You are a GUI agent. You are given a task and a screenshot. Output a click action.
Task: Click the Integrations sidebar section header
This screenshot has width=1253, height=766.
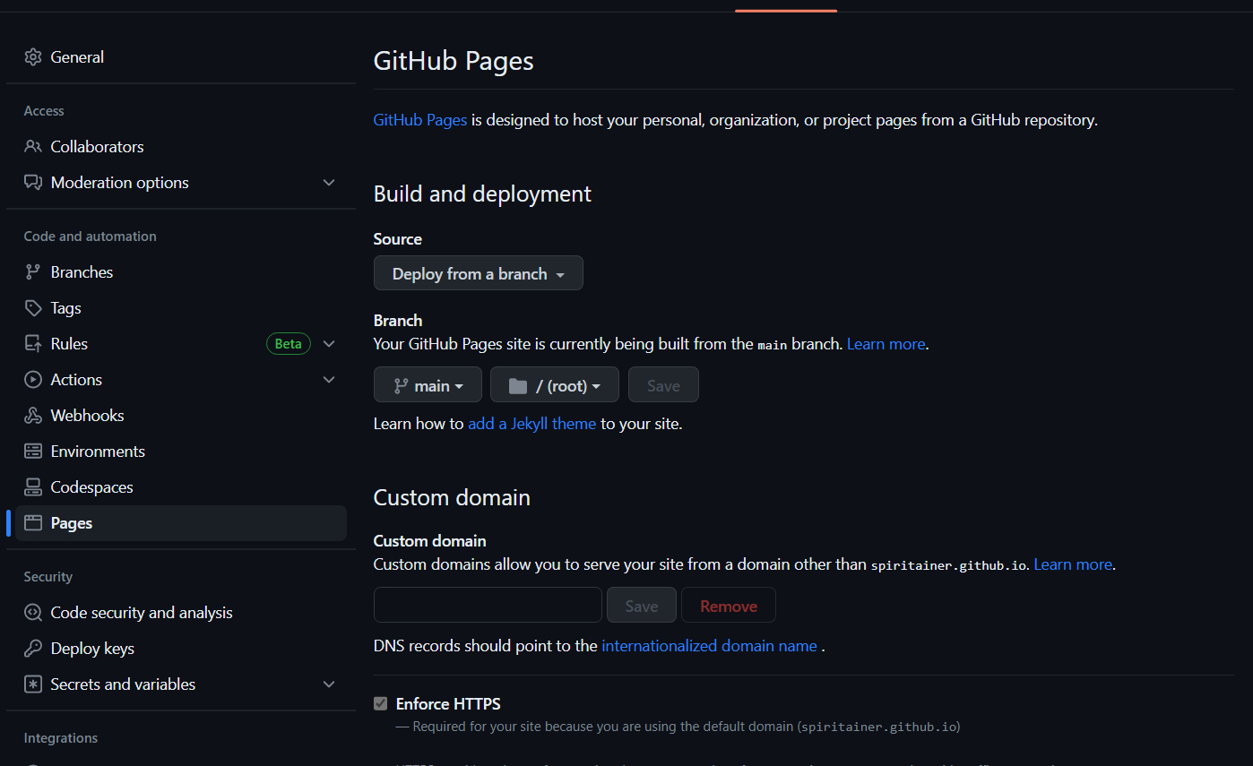pos(61,738)
